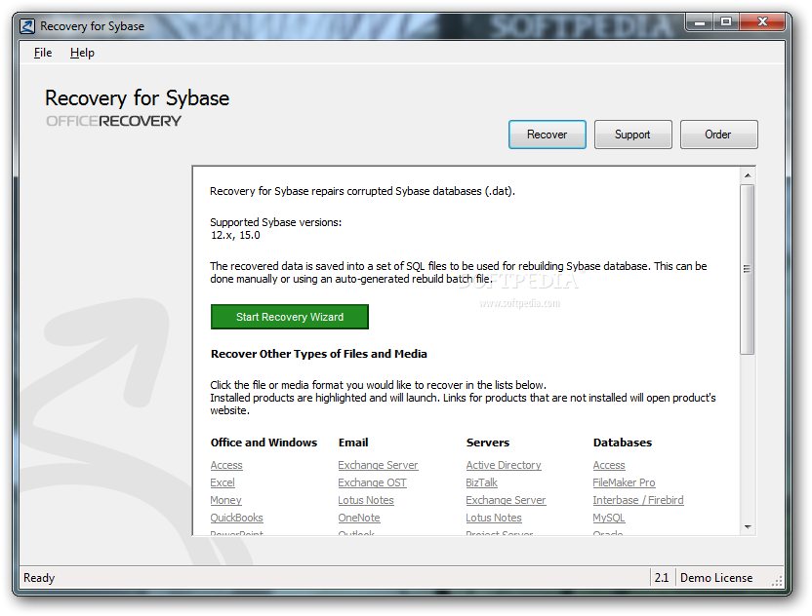The image size is (812, 616).
Task: Click the Email column heading
Action: pyautogui.click(x=353, y=443)
